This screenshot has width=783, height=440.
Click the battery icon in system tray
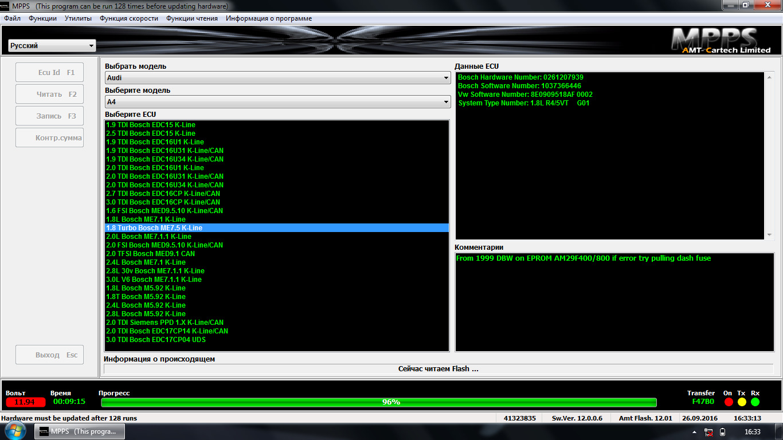[722, 432]
